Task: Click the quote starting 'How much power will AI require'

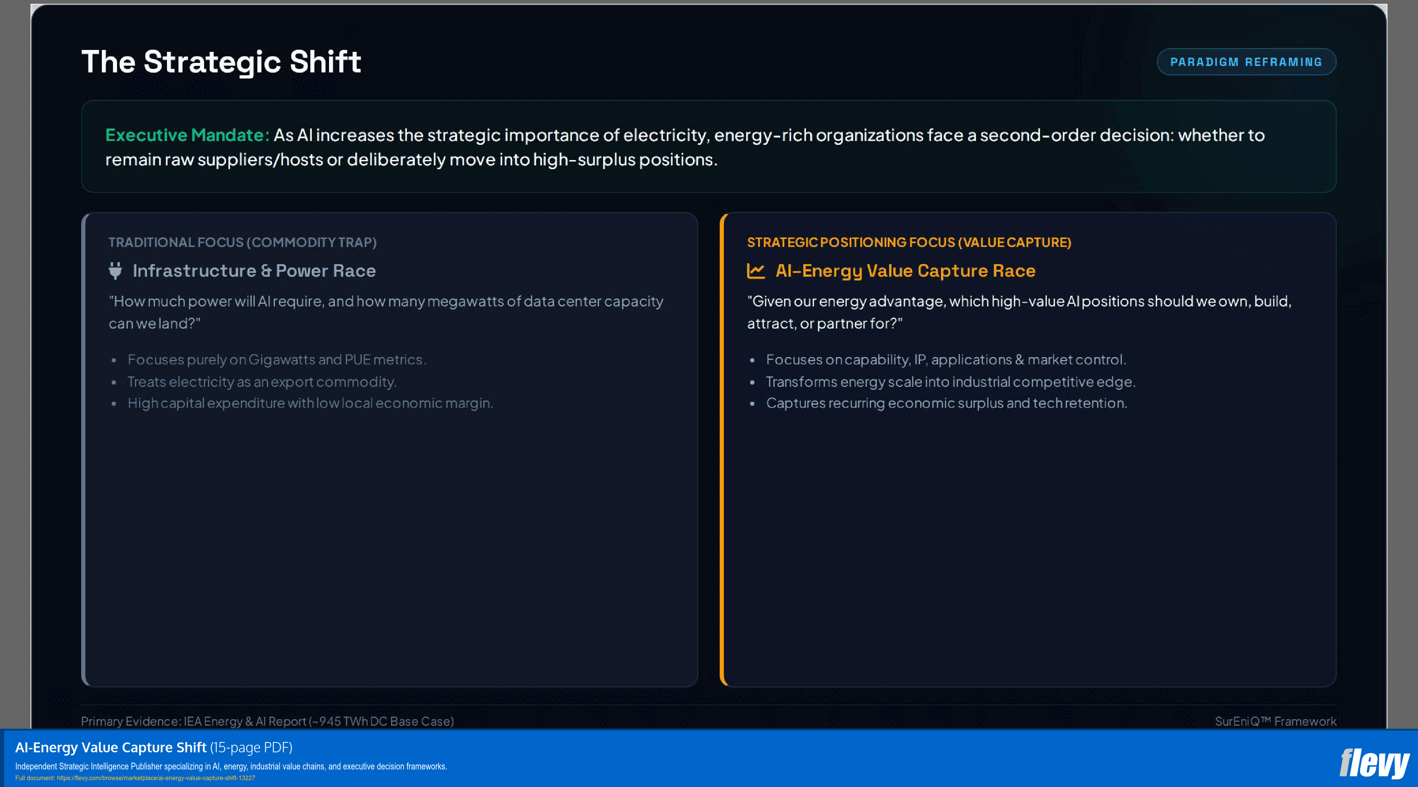Action: [x=386, y=312]
